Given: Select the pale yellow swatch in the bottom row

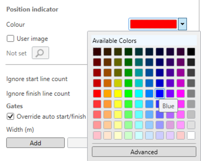Looking at the screenshot, I should [118, 135].
